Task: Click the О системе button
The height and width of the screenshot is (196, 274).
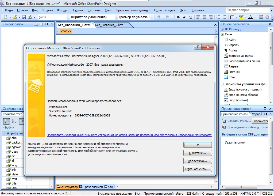Action: (x=198, y=153)
